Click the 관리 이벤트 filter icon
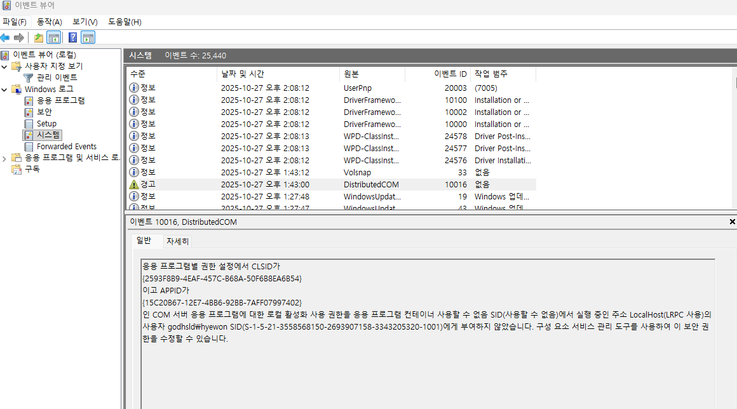The image size is (737, 409). click(x=29, y=77)
